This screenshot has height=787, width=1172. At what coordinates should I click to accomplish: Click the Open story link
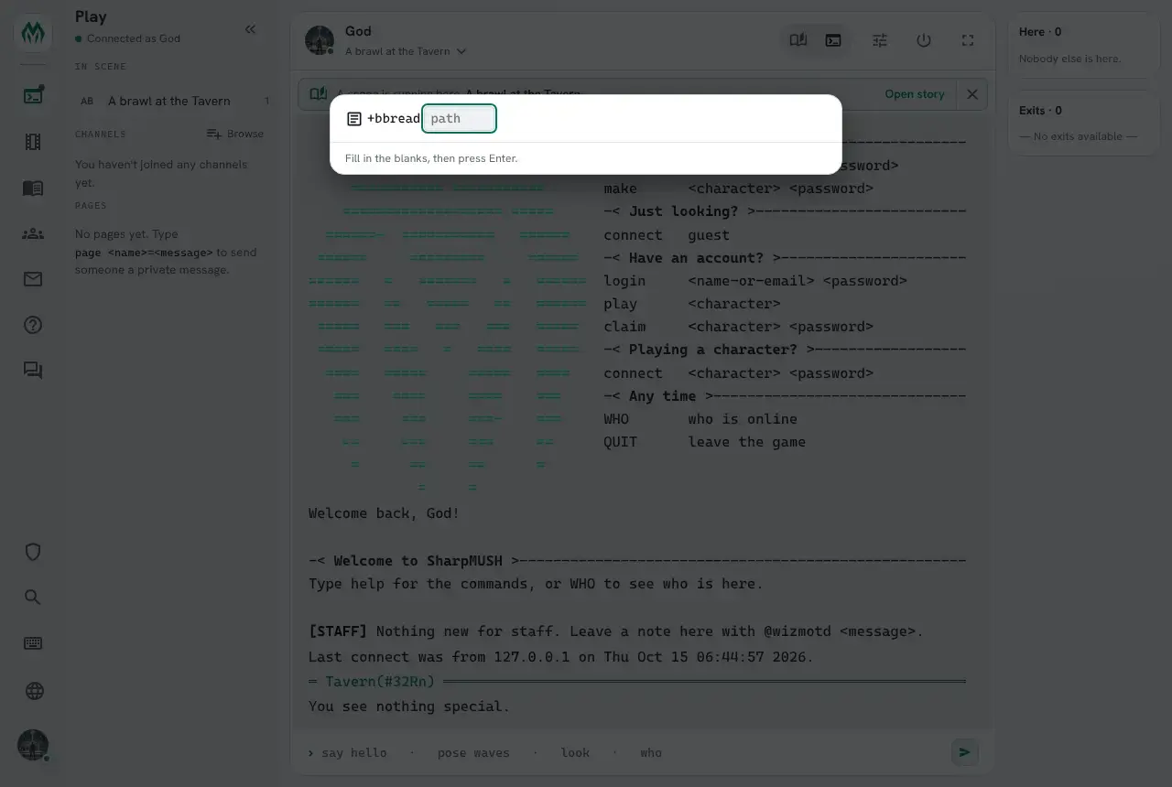[x=915, y=94]
